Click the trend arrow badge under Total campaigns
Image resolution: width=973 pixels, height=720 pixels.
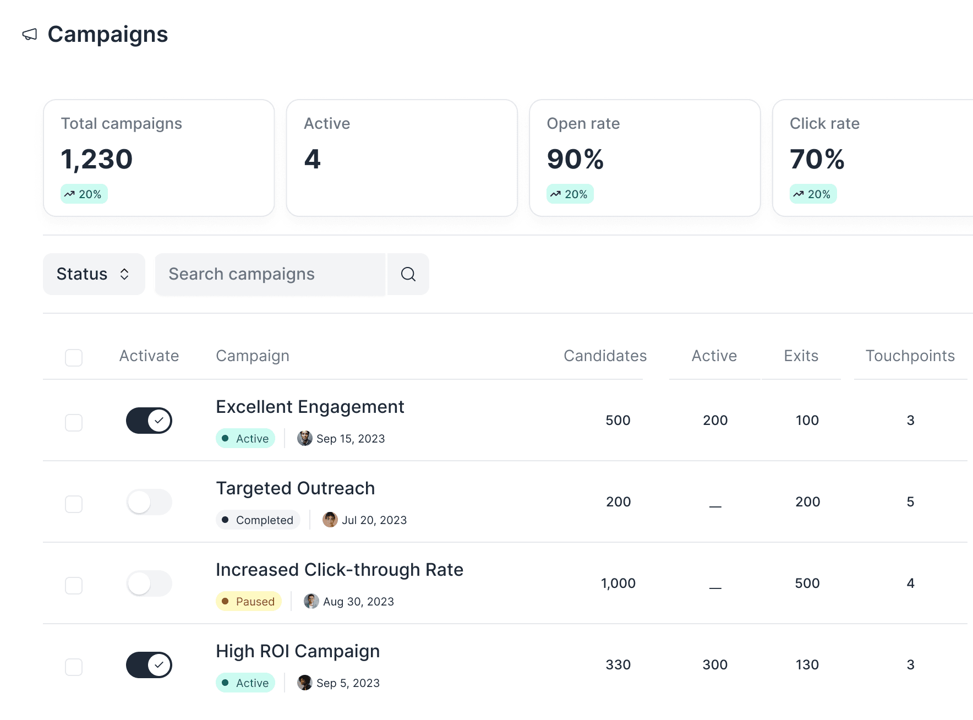click(83, 193)
